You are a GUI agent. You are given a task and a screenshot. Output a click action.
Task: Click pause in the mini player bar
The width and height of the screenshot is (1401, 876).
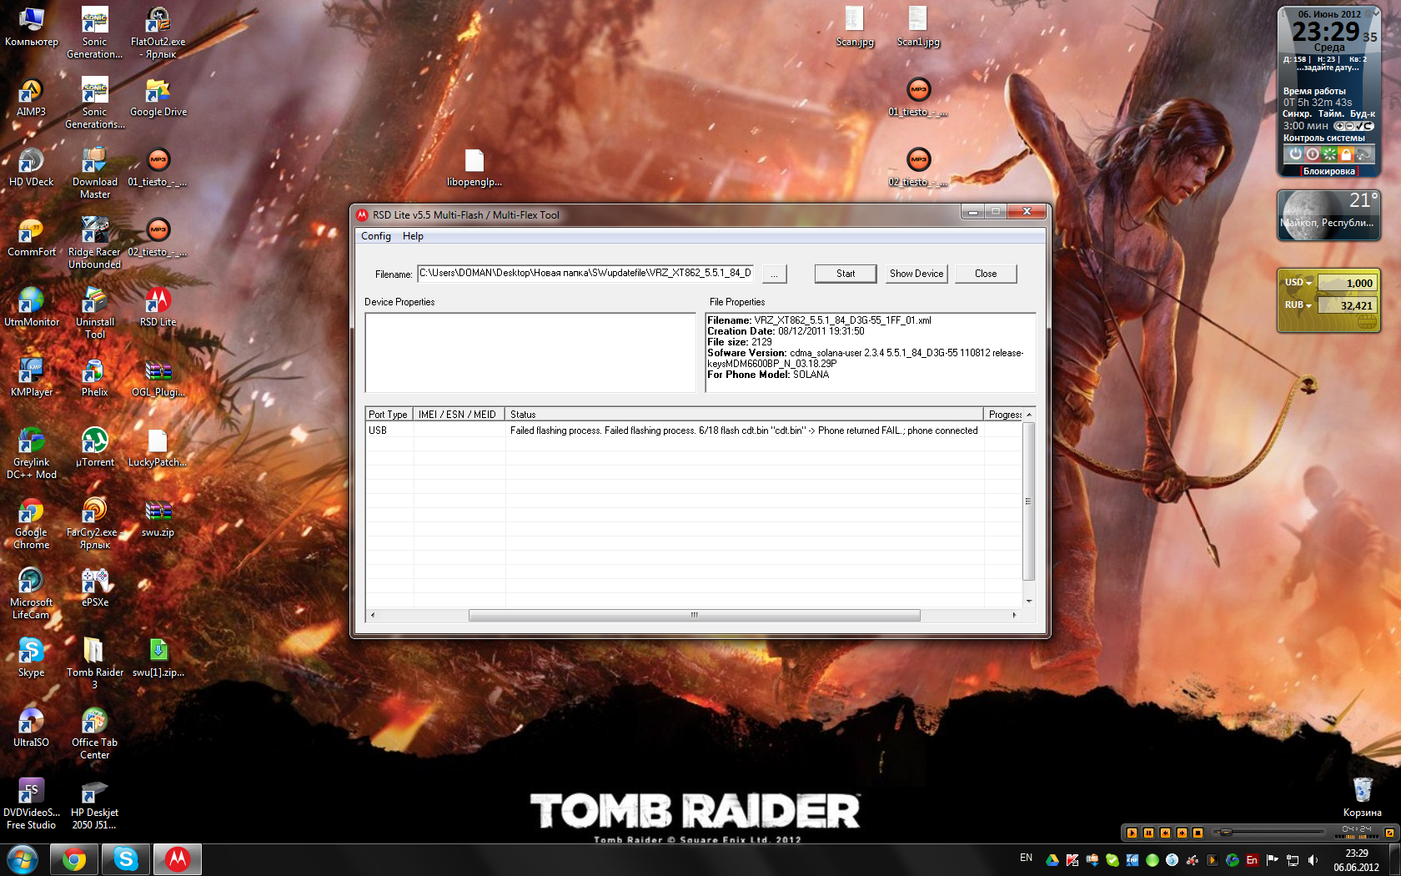click(1148, 833)
